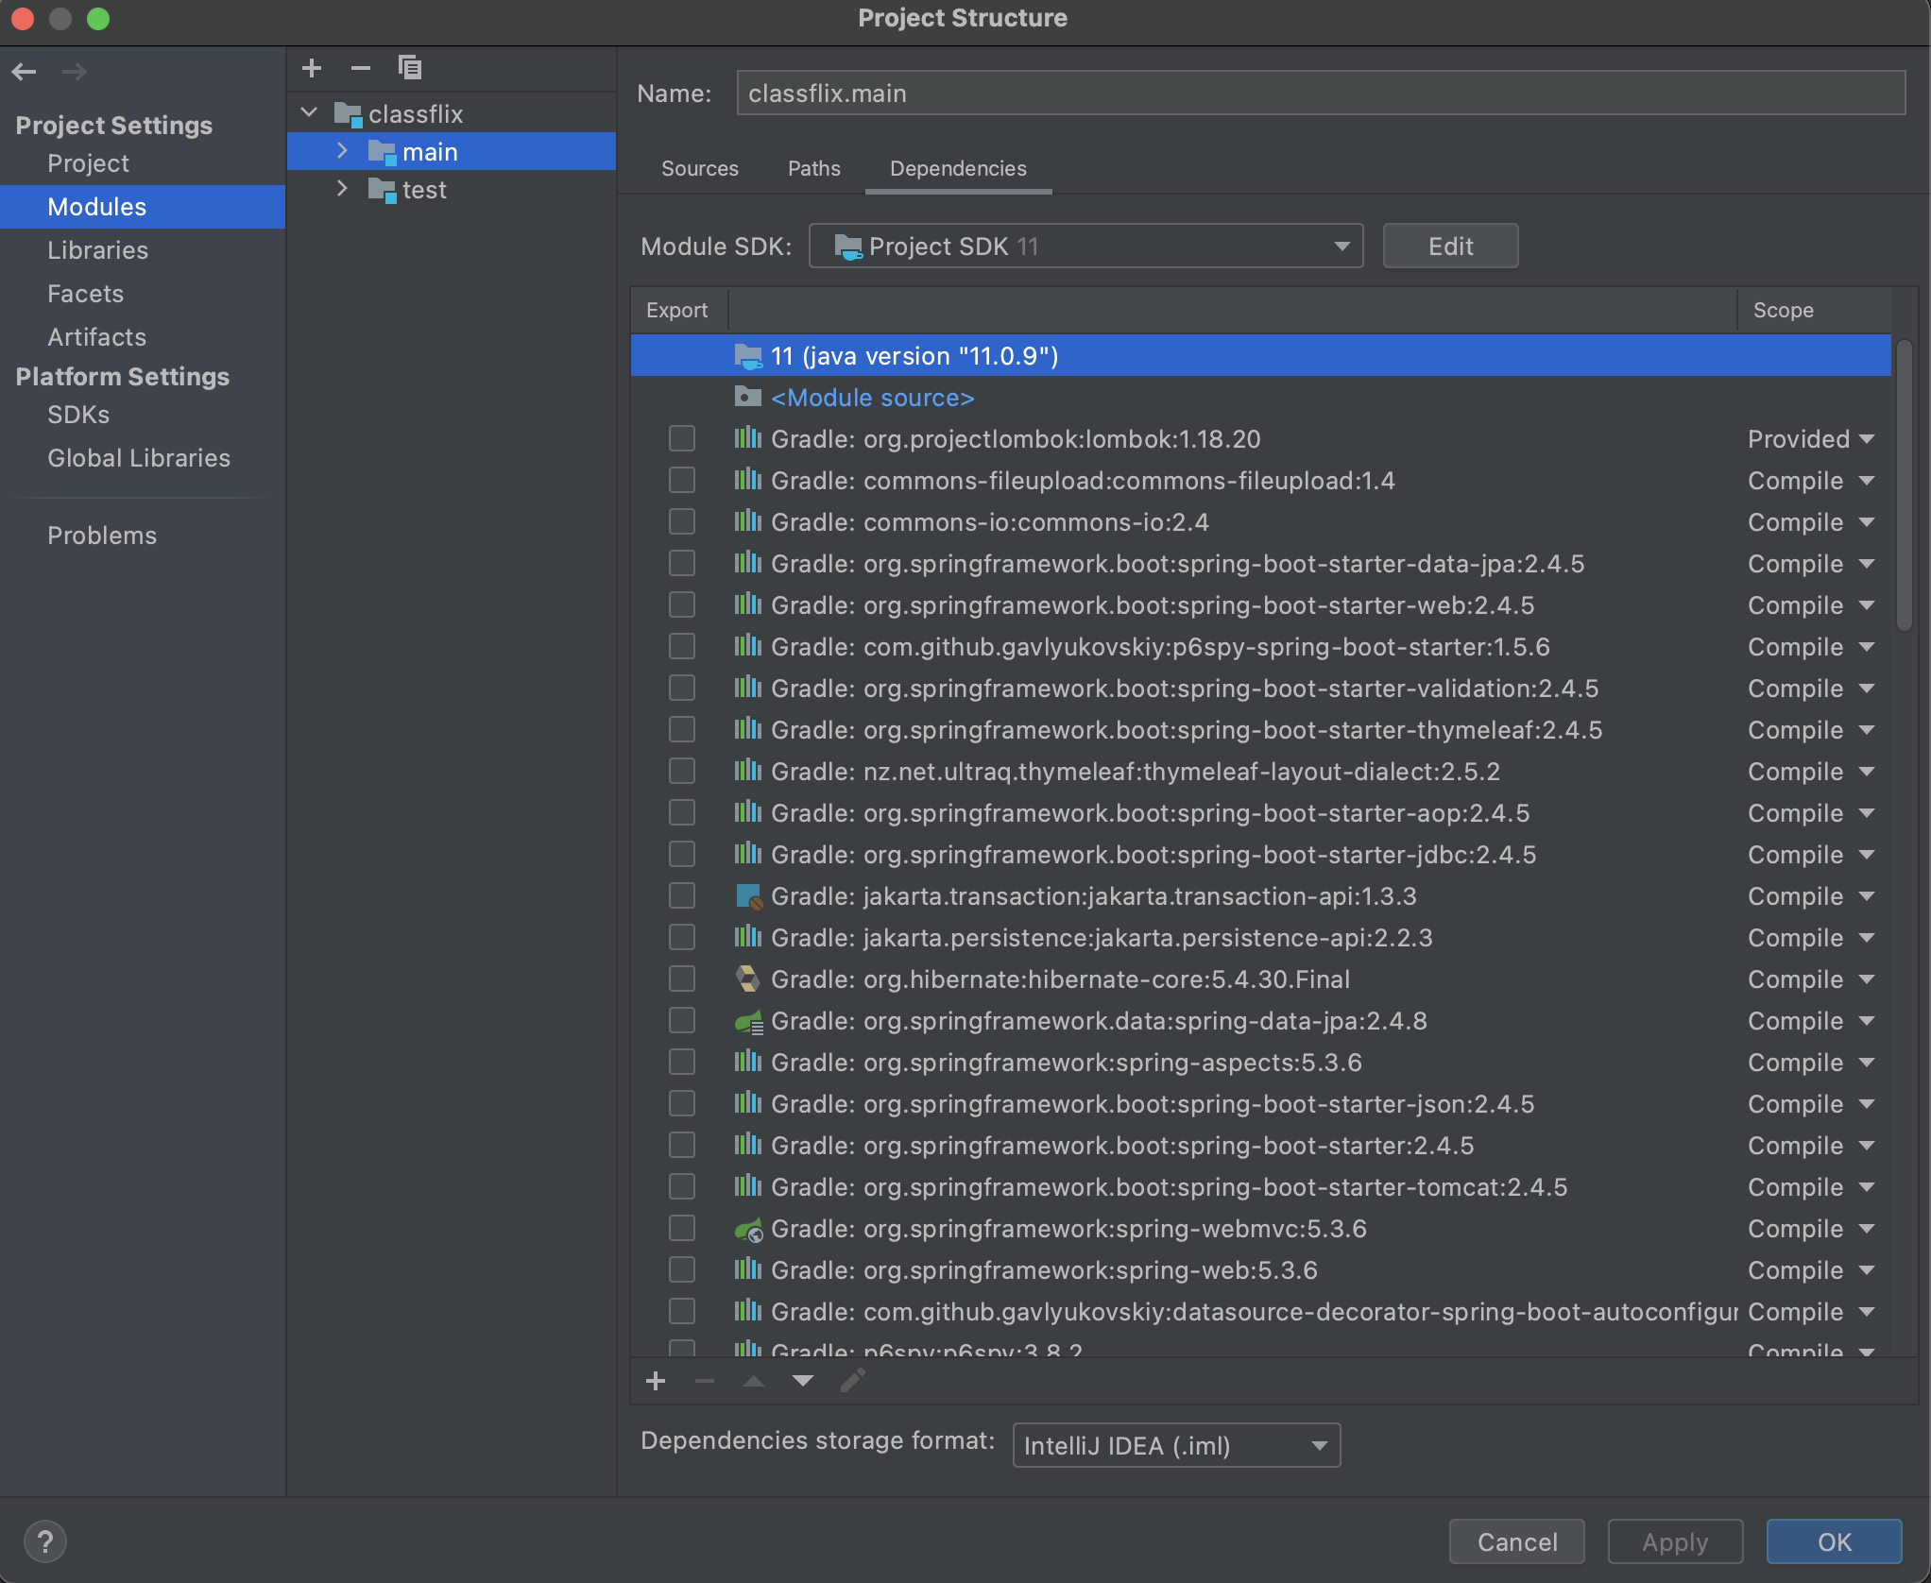This screenshot has width=1931, height=1583.
Task: Open the Module SDK dropdown
Action: (x=1085, y=247)
